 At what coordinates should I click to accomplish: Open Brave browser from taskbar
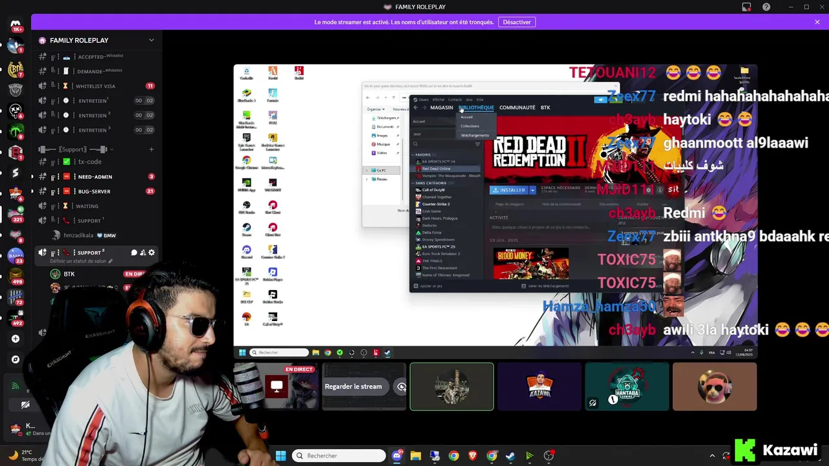(473, 456)
